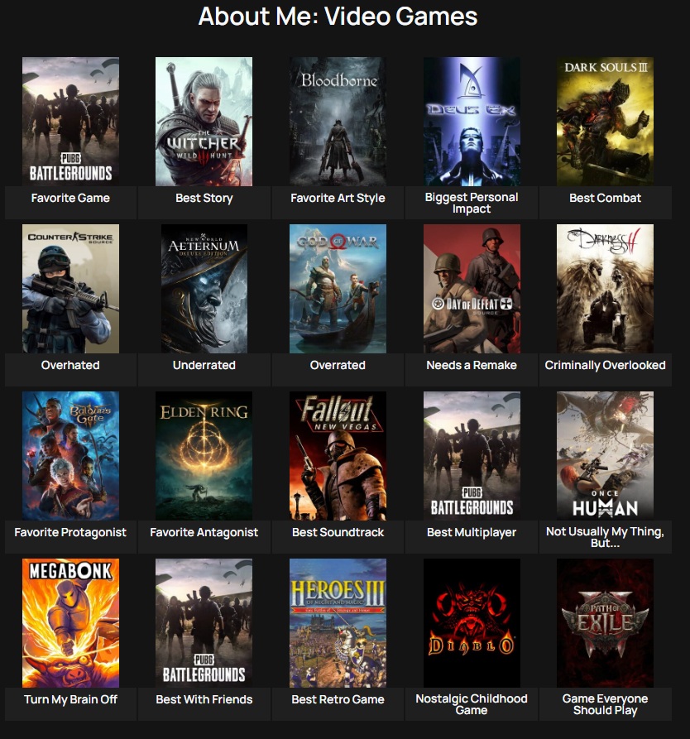Select the Best Story label
The width and height of the screenshot is (690, 739).
(x=204, y=198)
